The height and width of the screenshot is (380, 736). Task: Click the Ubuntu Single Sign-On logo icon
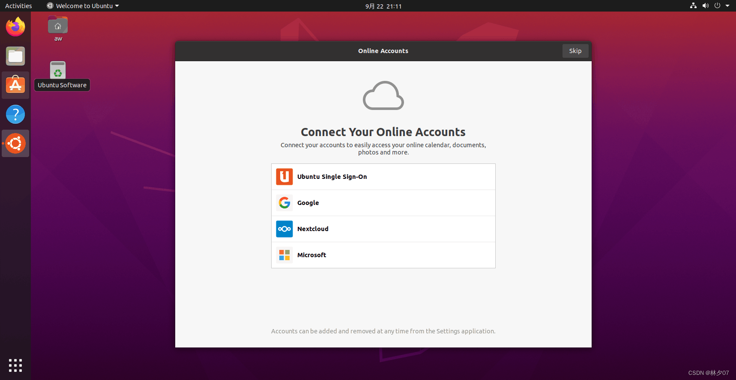pyautogui.click(x=284, y=177)
